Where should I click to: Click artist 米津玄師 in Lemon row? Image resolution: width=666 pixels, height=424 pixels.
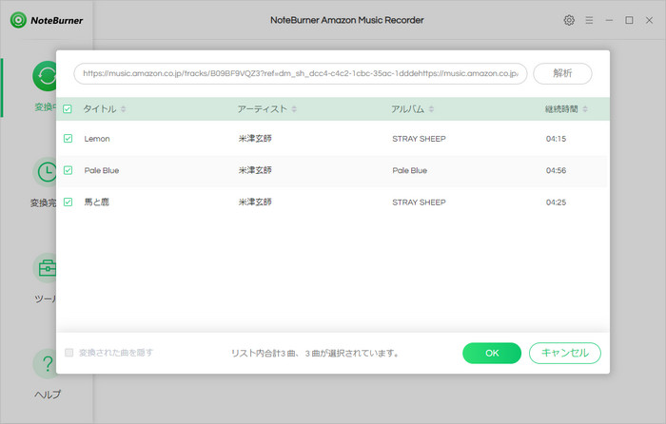tap(255, 139)
